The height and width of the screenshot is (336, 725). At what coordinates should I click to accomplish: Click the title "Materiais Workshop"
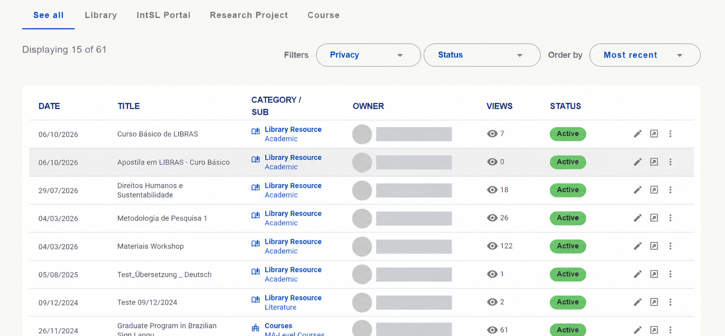tap(151, 246)
